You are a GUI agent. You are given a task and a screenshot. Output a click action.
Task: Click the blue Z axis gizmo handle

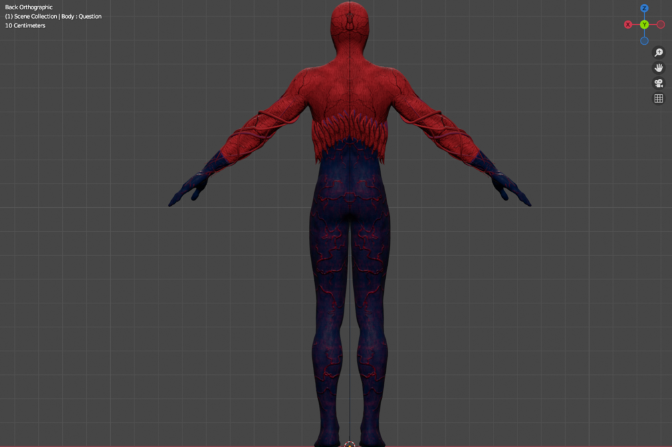tap(644, 8)
